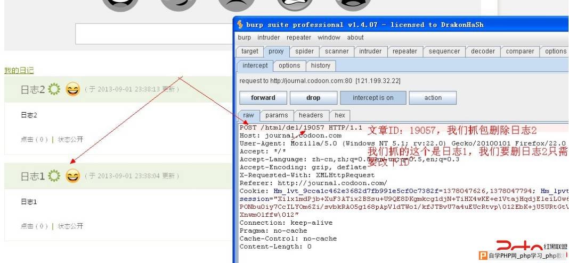Select the intercept sub-tab
The image size is (569, 263).
click(255, 65)
